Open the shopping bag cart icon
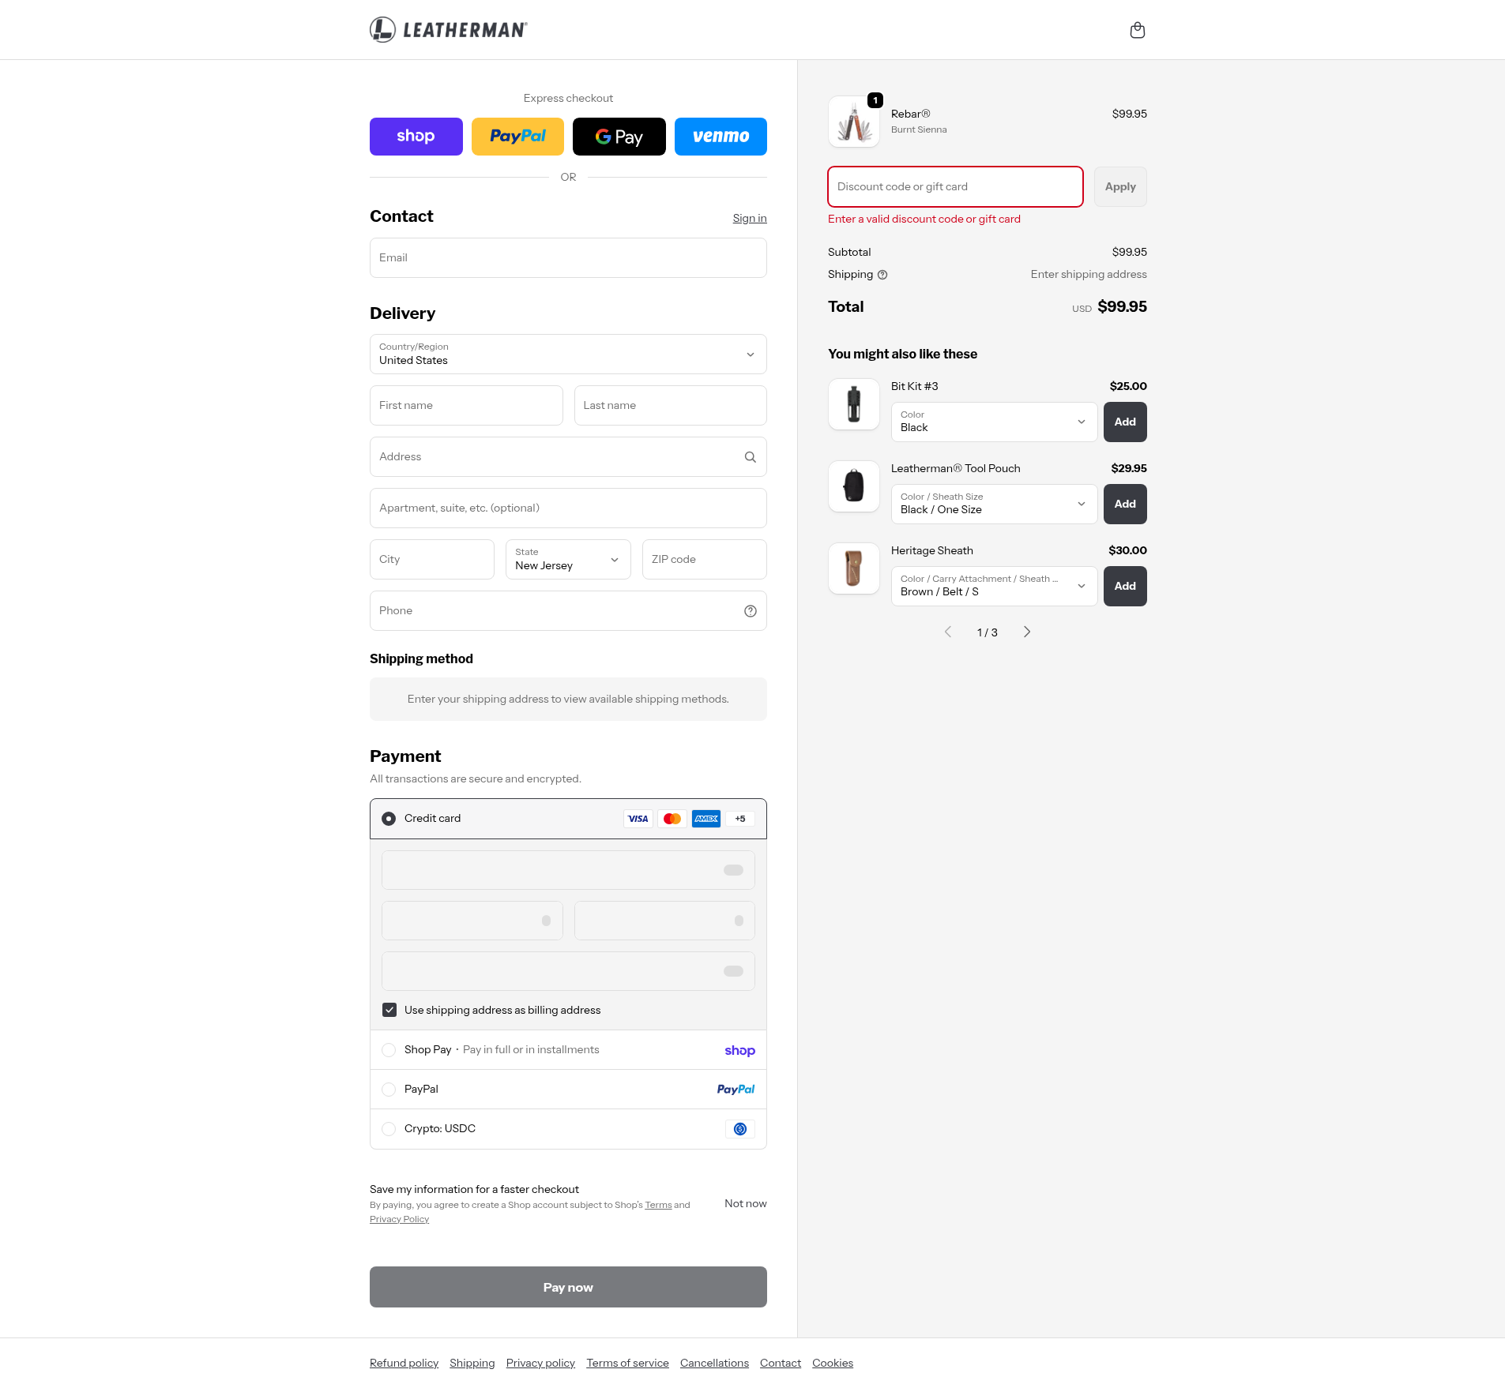Image resolution: width=1505 pixels, height=1388 pixels. (1137, 30)
